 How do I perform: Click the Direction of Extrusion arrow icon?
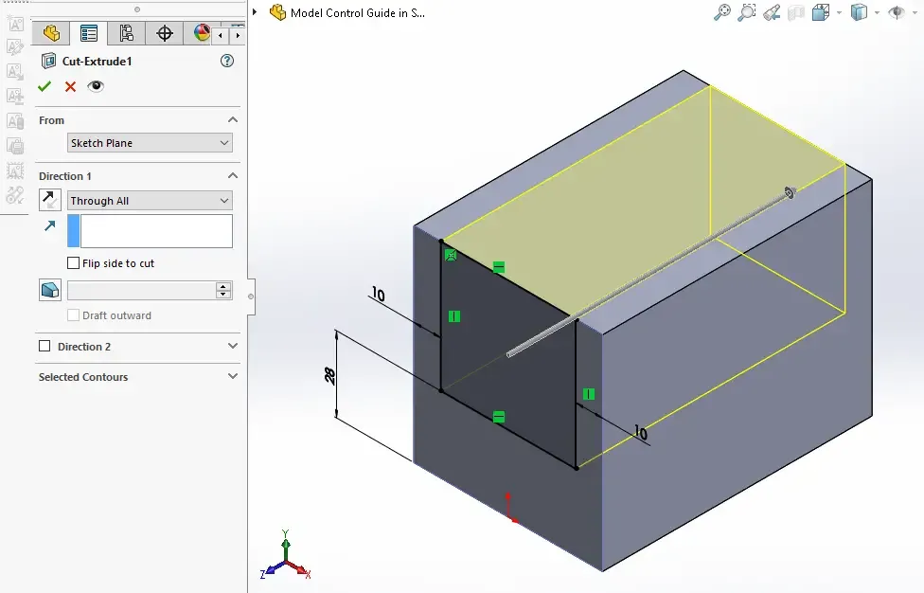[x=50, y=225]
